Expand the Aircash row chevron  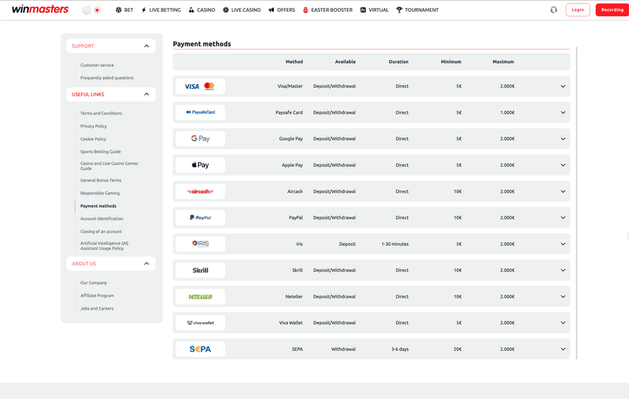pyautogui.click(x=563, y=191)
